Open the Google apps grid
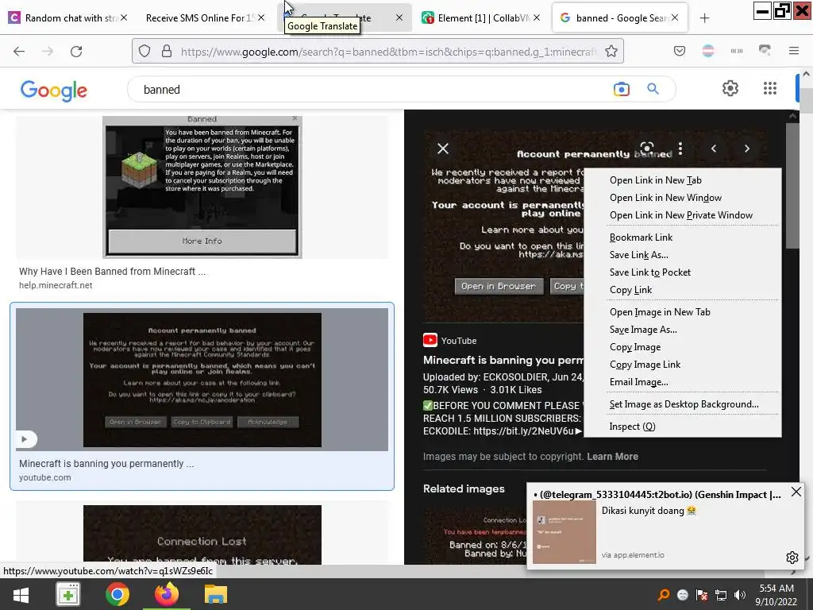The image size is (813, 610). pyautogui.click(x=770, y=88)
